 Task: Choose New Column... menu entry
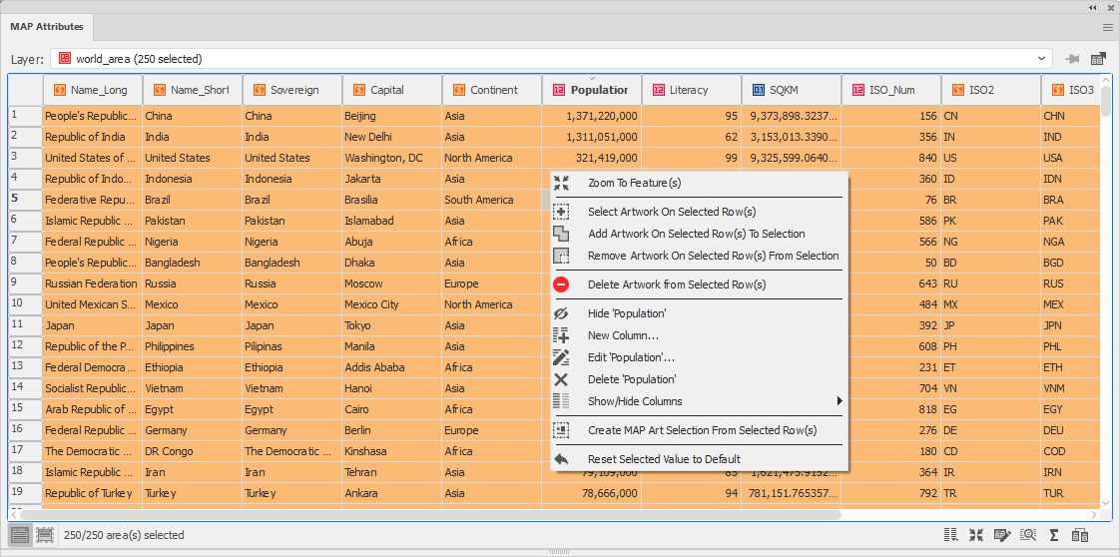tap(700, 335)
